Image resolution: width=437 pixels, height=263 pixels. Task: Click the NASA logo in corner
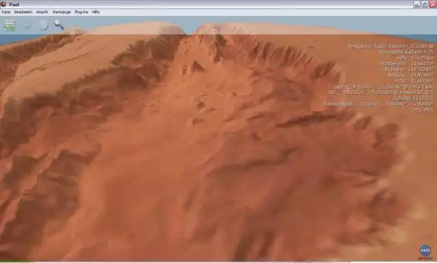pos(425,250)
